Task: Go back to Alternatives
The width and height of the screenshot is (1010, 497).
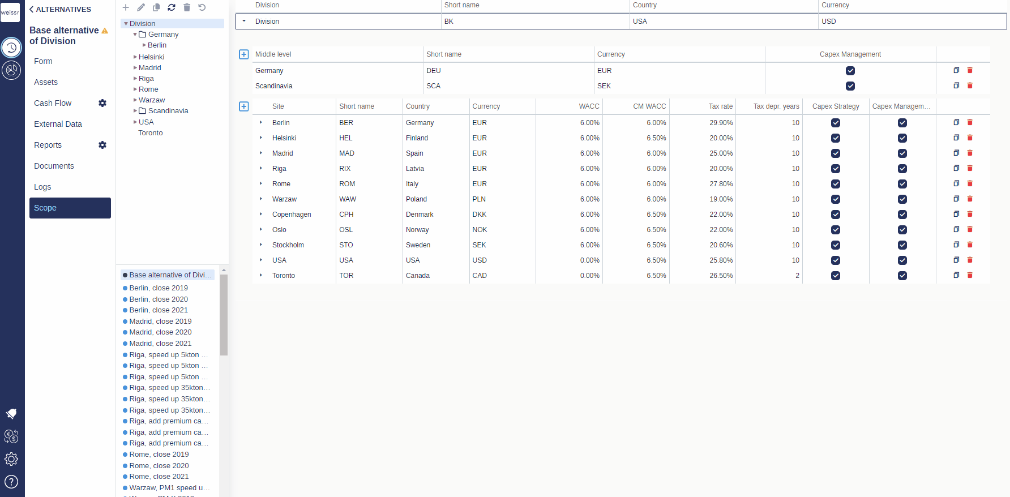Action: 60,9
